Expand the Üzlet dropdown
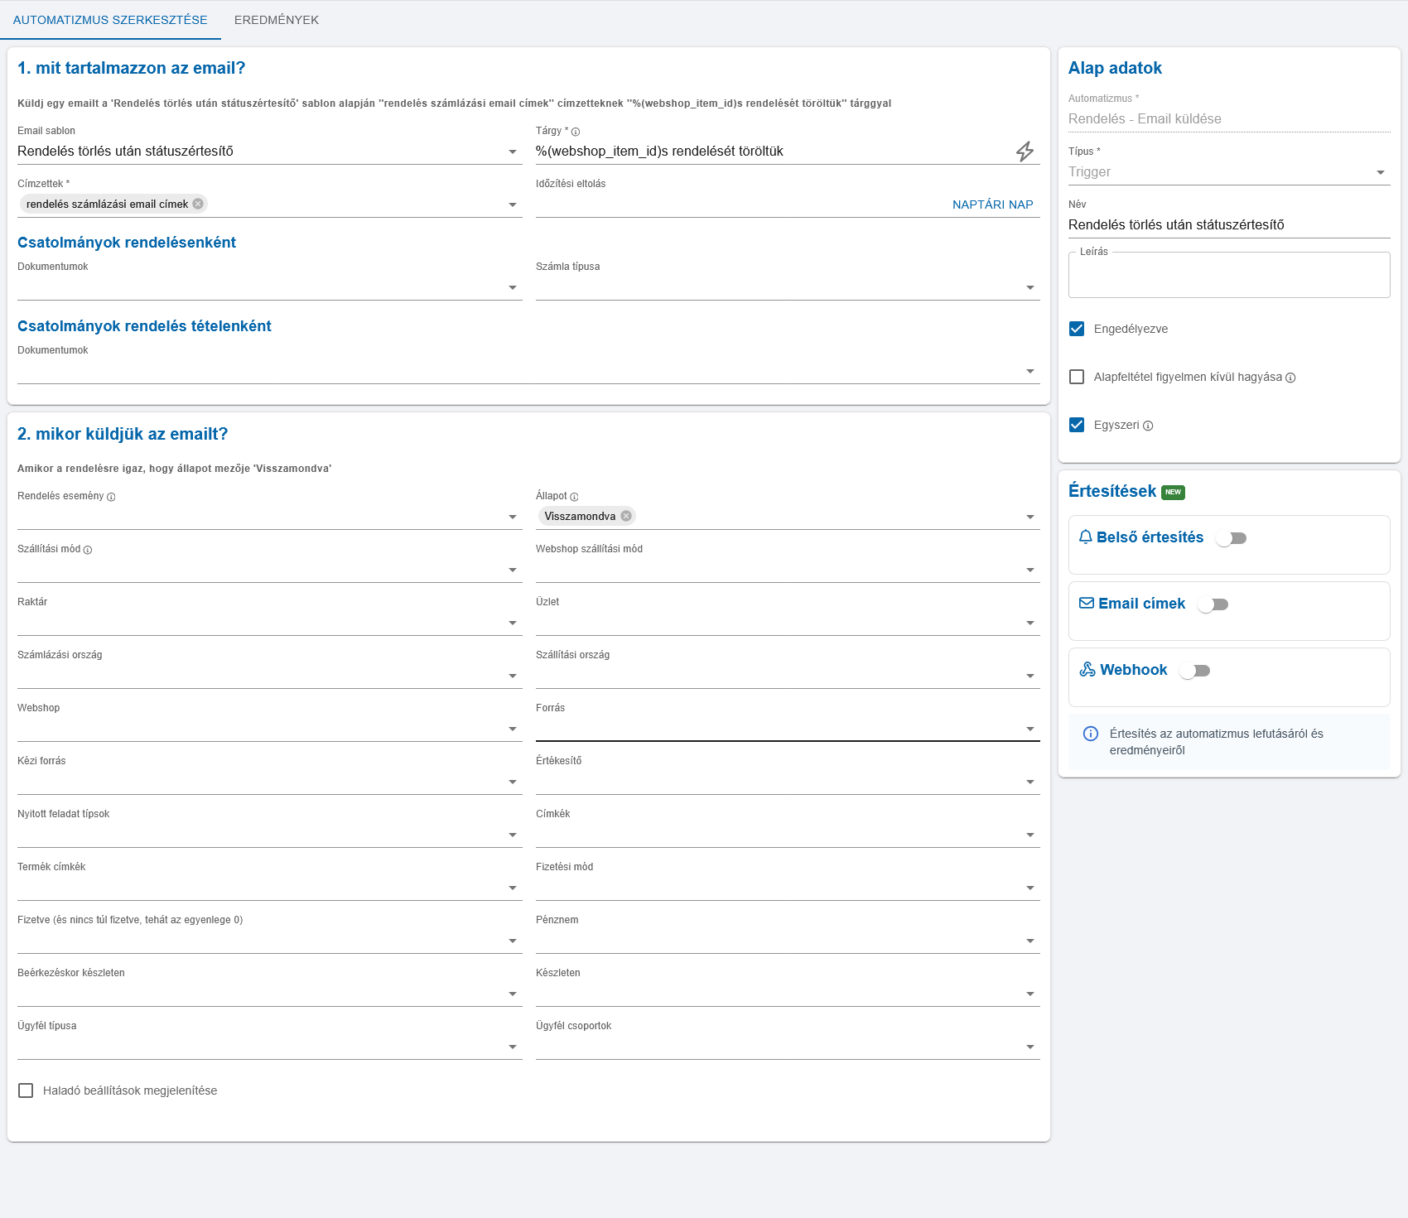 [x=788, y=623]
